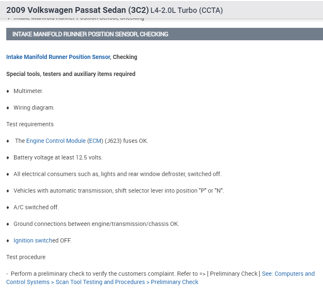This screenshot has height=289, width=323.
Task: Select the A/C switched off item
Action: tap(36, 207)
